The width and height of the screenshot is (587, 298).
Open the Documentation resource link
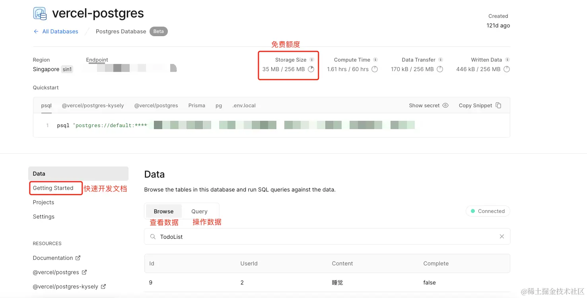(x=57, y=258)
